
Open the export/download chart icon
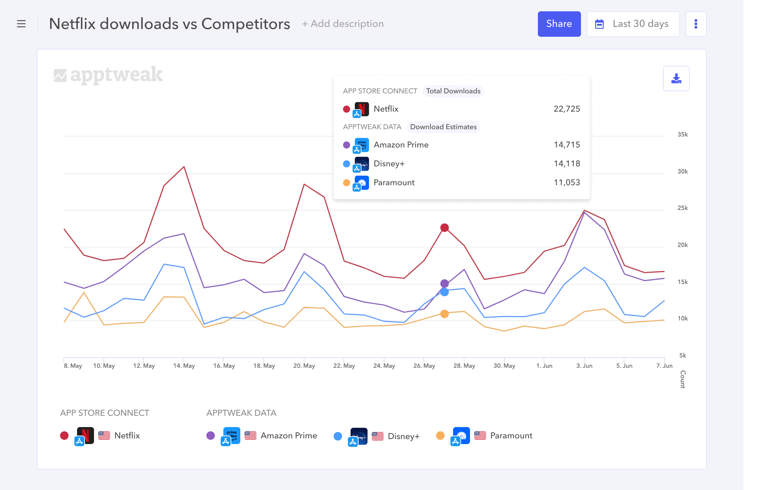(x=676, y=78)
